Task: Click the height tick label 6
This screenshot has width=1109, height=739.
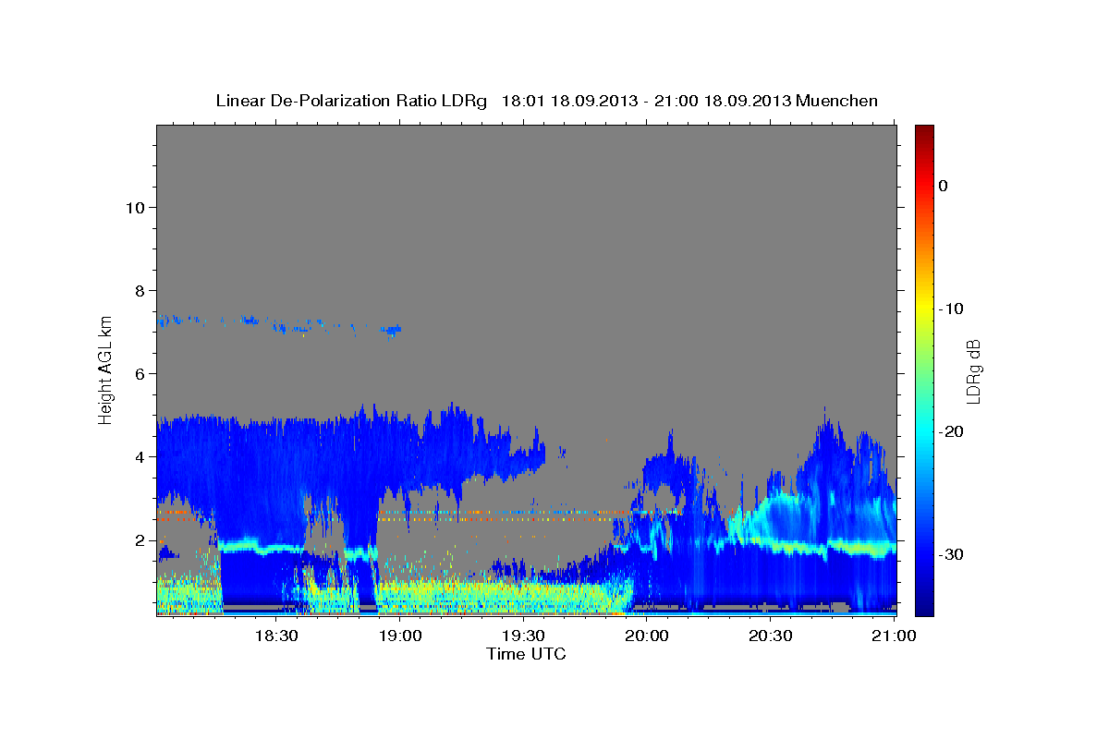Action: coord(140,374)
